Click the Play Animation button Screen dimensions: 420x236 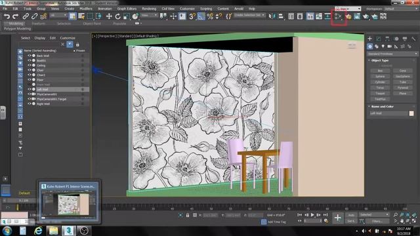tap(312, 215)
